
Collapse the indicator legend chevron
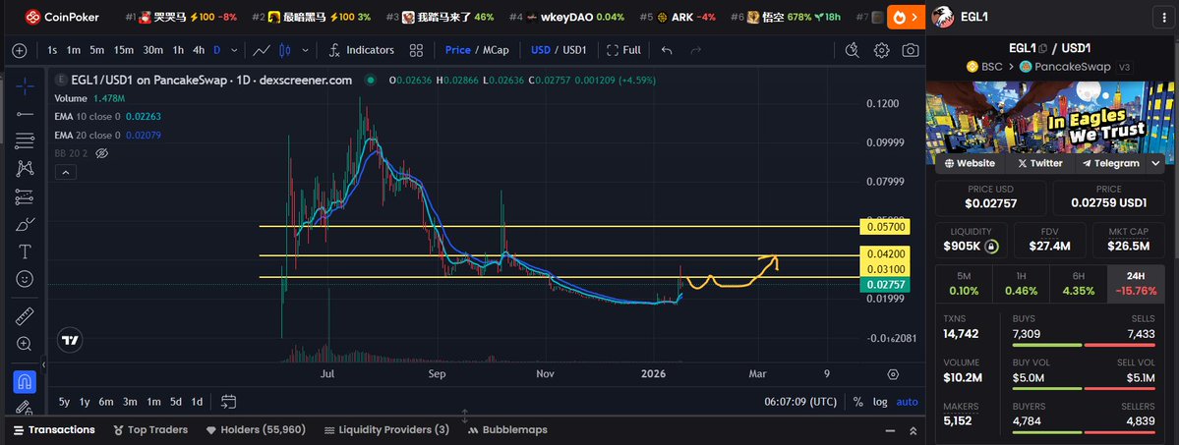tap(64, 172)
